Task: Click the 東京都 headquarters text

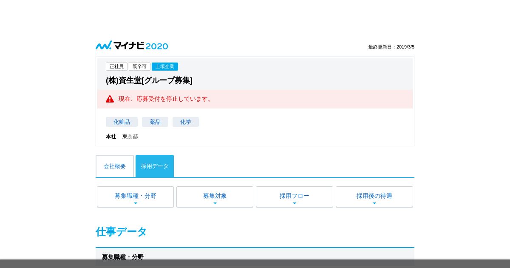Action: (130, 137)
